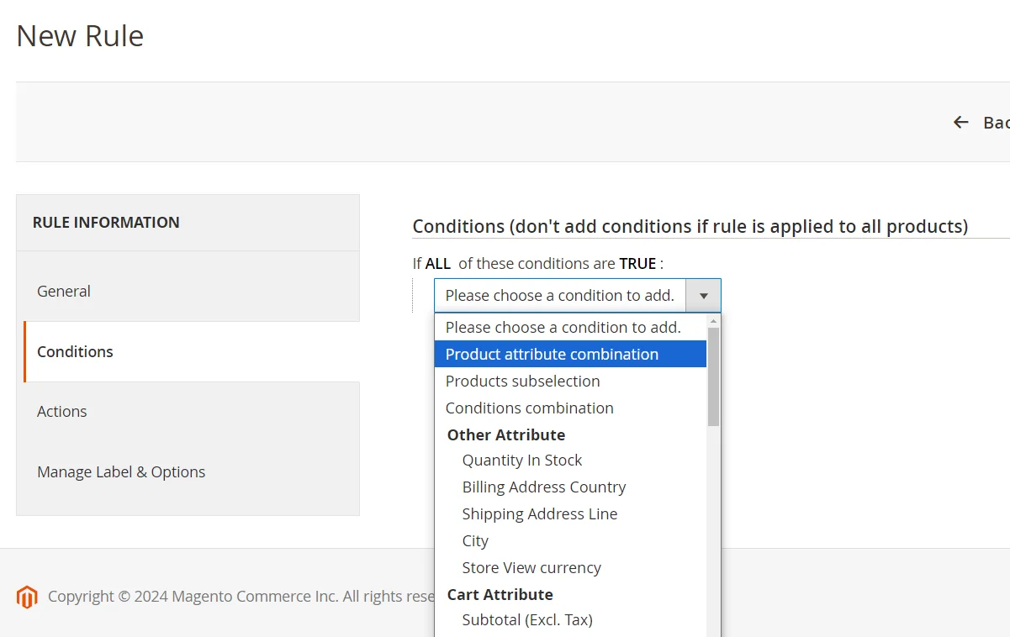1010x637 pixels.
Task: Choose 'Subtotal (Excl. Tax)' cart attribute
Action: 527,620
